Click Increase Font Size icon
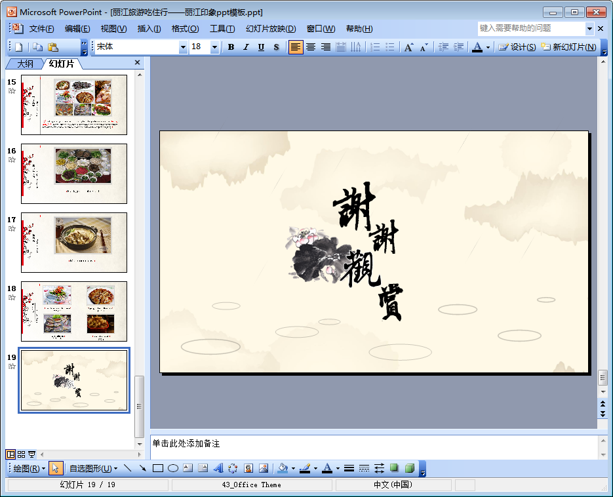The width and height of the screenshot is (613, 497). coord(409,47)
